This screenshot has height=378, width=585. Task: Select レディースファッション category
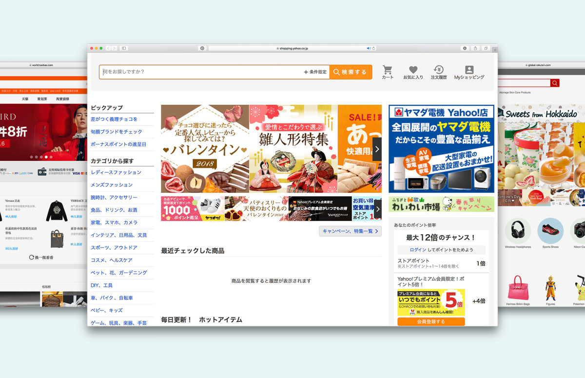coord(116,172)
